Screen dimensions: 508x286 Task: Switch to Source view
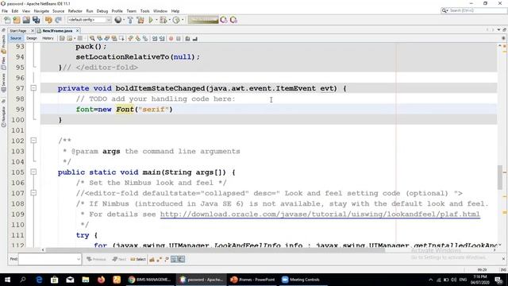tap(16, 38)
